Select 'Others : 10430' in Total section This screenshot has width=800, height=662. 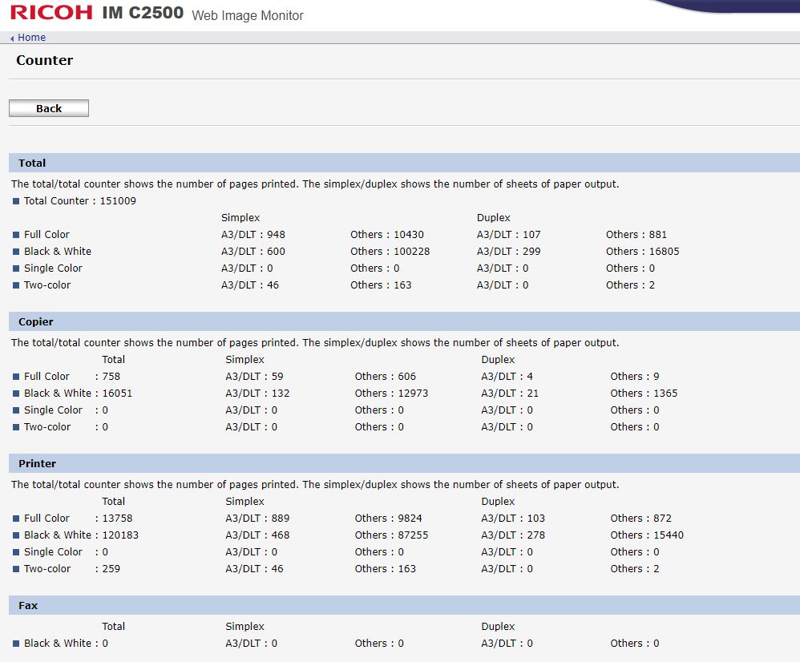(386, 234)
